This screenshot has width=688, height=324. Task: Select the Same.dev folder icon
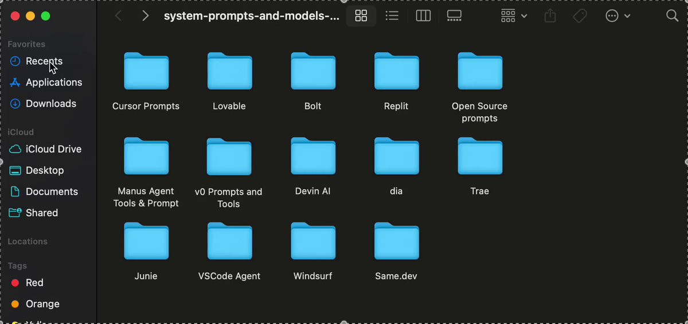(x=396, y=241)
